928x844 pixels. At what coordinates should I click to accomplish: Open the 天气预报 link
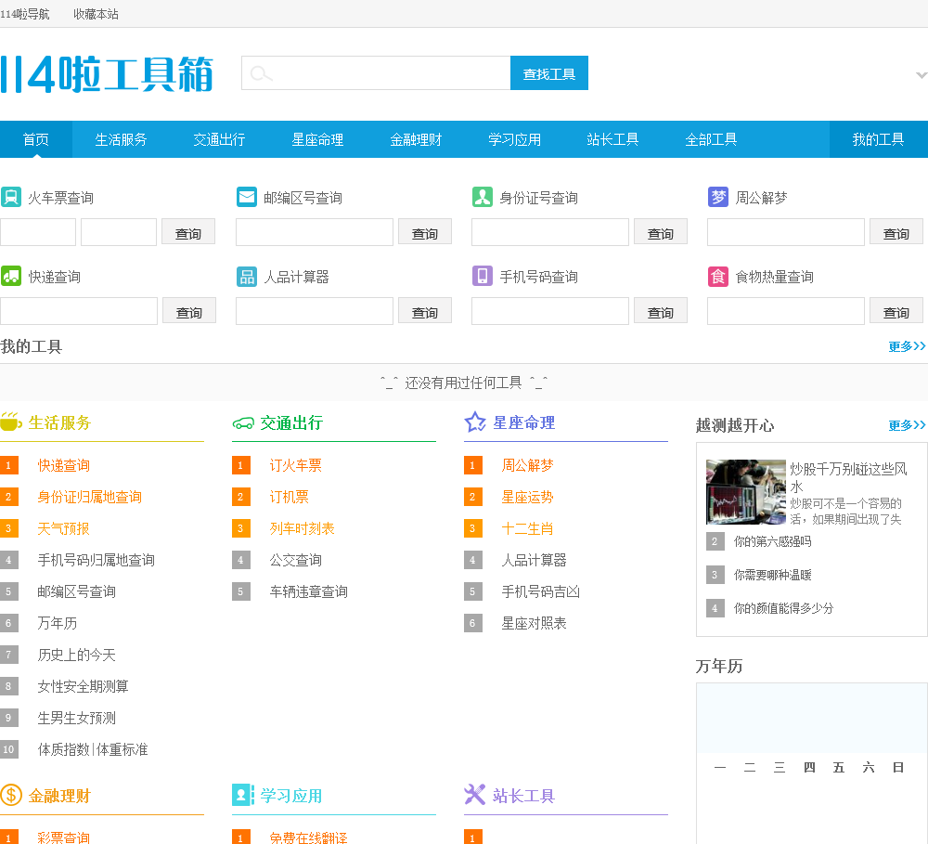64,528
